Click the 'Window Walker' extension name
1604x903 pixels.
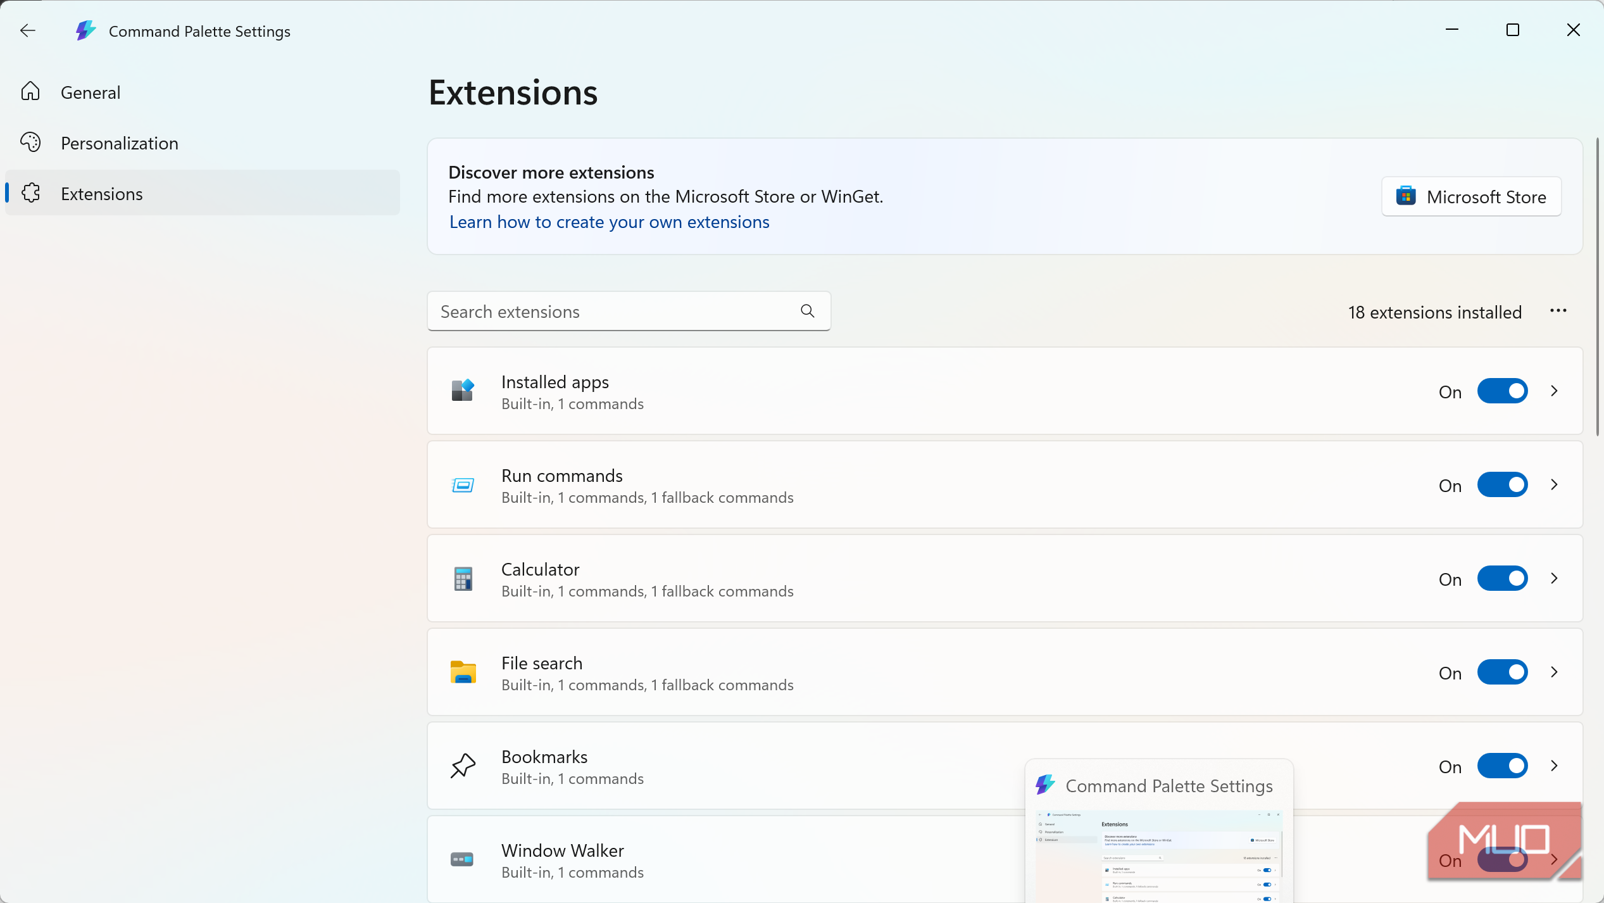pyautogui.click(x=562, y=850)
